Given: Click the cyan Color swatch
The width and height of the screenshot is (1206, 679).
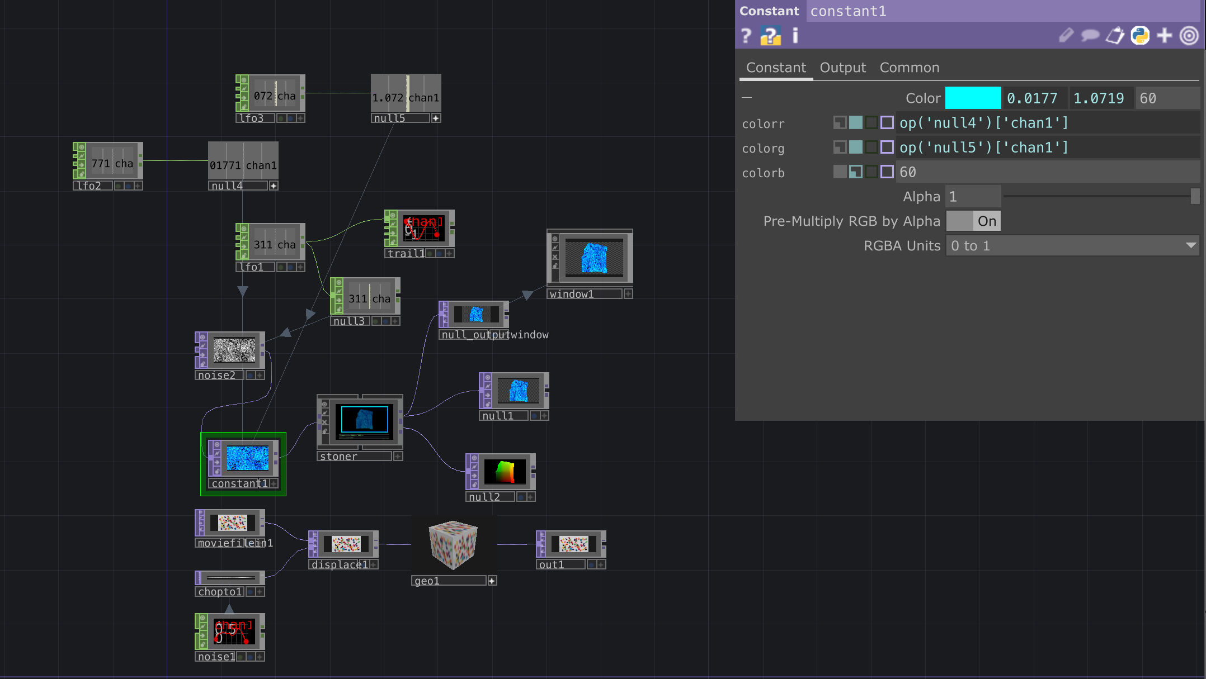Looking at the screenshot, I should point(973,98).
